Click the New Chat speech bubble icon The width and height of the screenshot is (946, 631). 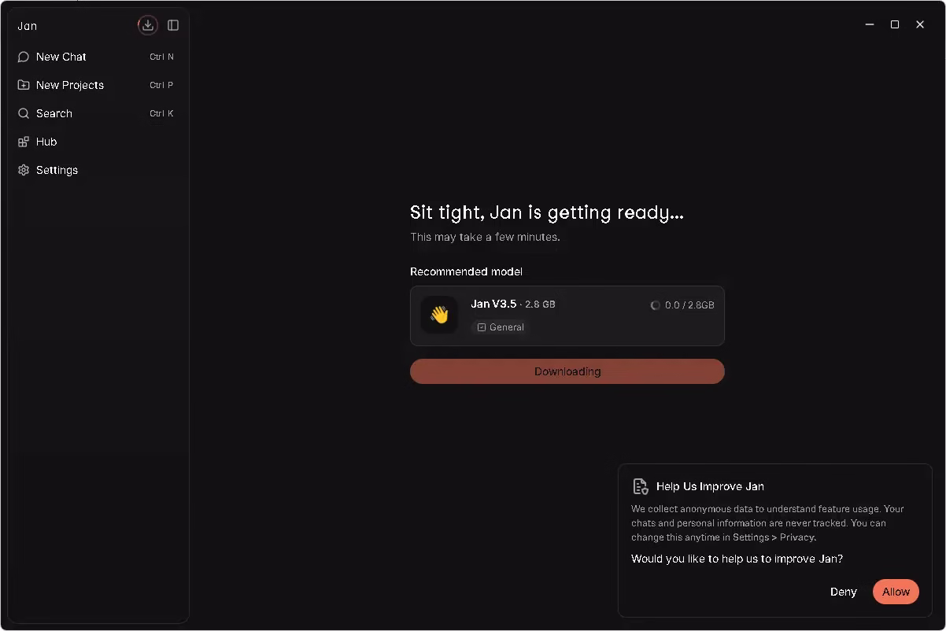24,57
